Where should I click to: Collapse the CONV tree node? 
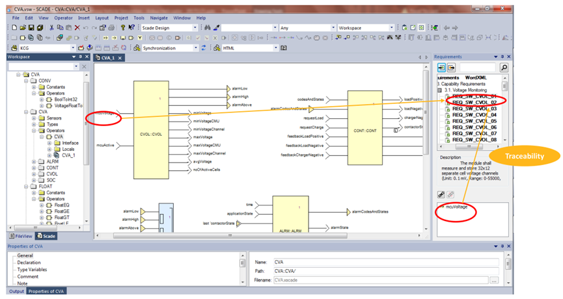26,81
